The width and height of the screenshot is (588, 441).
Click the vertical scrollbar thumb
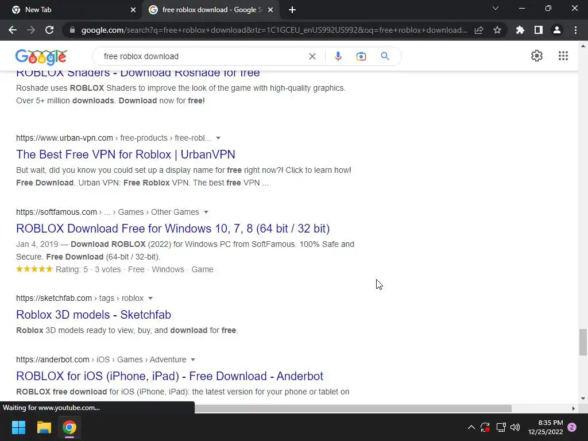tap(583, 342)
